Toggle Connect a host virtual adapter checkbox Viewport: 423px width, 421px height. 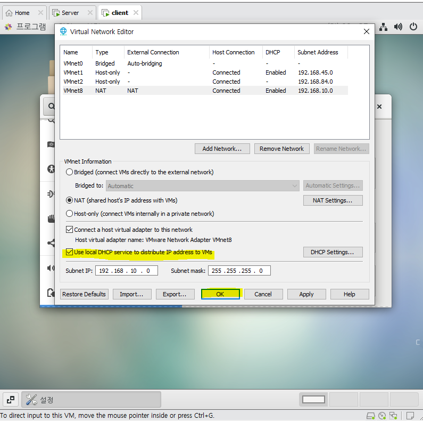[x=69, y=230]
